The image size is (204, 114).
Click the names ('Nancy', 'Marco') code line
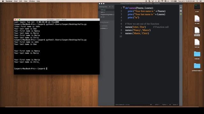click(x=138, y=30)
